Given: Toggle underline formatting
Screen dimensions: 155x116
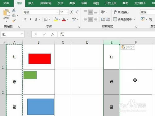Looking at the screenshot, I should (x=36, y=19).
